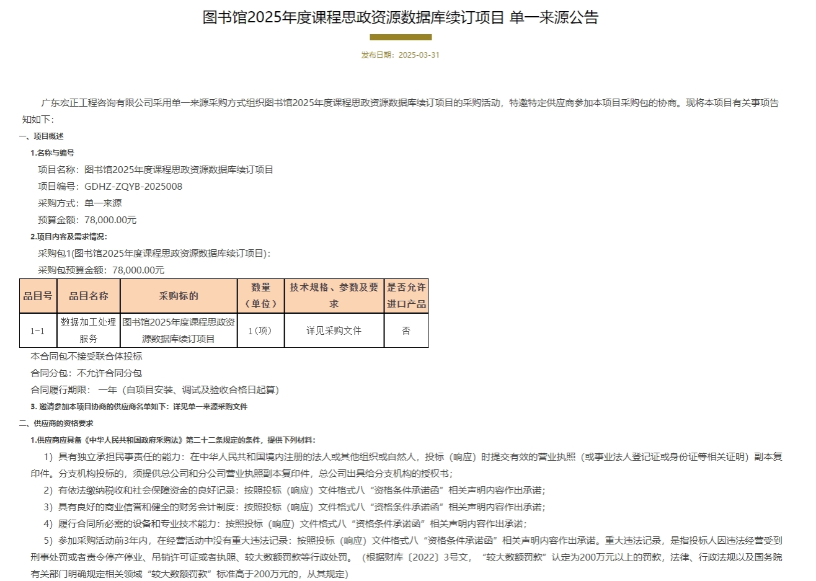The width and height of the screenshot is (816, 581).
Task: Click table cell 详见采购文件
Action: click(x=334, y=330)
